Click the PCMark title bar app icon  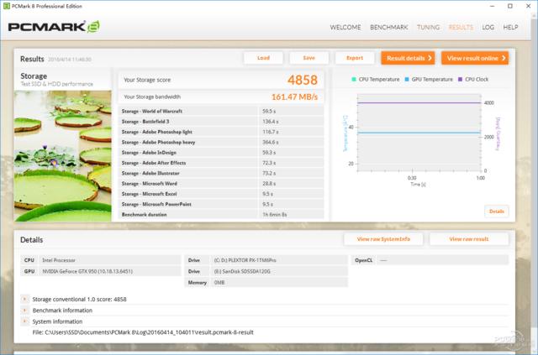click(x=6, y=6)
